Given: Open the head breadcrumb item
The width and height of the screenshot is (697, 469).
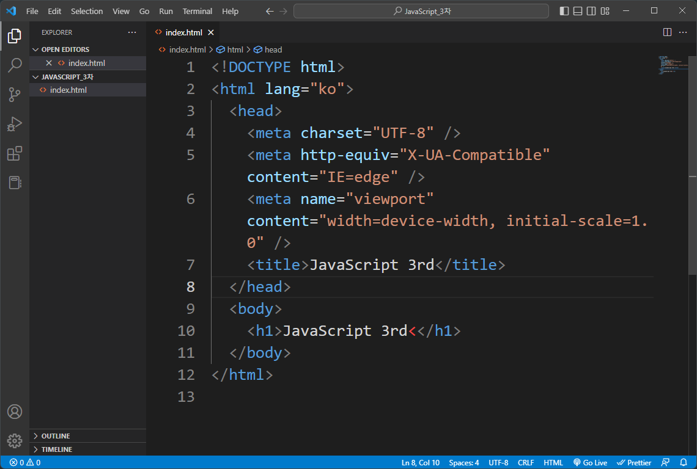Looking at the screenshot, I should [272, 49].
